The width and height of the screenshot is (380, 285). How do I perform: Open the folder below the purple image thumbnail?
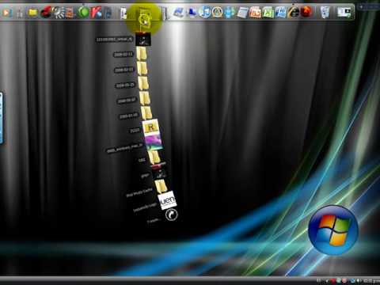(x=154, y=157)
